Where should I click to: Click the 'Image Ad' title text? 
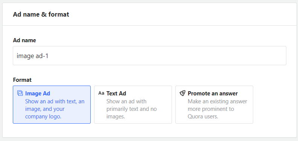pyautogui.click(x=38, y=93)
